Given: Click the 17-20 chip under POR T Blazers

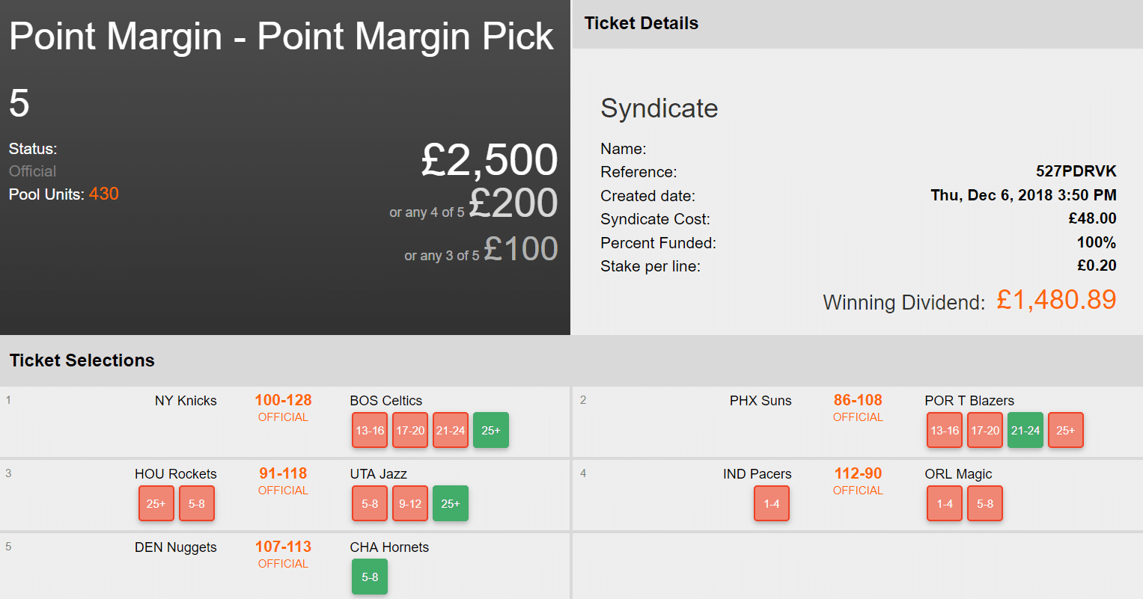Looking at the screenshot, I should [x=985, y=430].
